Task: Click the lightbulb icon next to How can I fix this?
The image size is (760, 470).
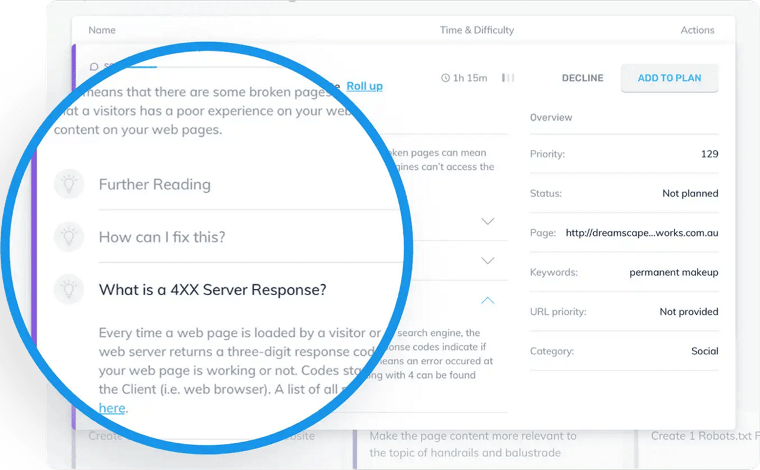Action: (x=69, y=237)
